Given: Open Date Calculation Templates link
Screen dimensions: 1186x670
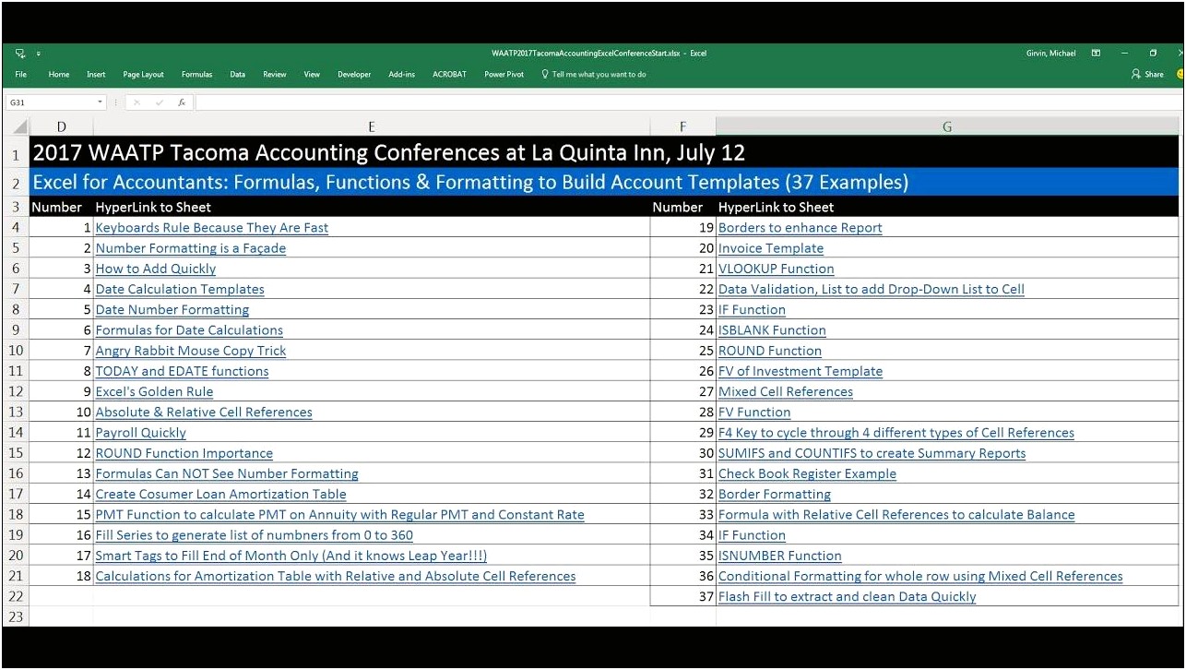Looking at the screenshot, I should [x=180, y=289].
